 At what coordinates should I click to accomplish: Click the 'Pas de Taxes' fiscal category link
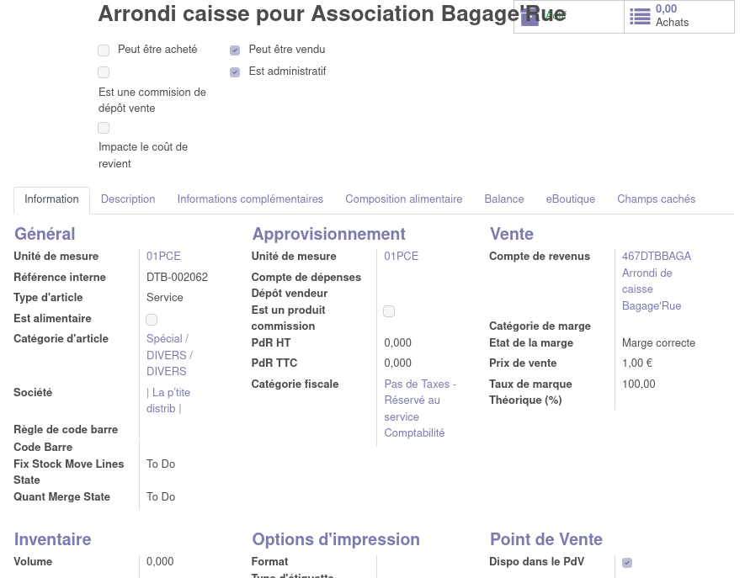pos(419,408)
